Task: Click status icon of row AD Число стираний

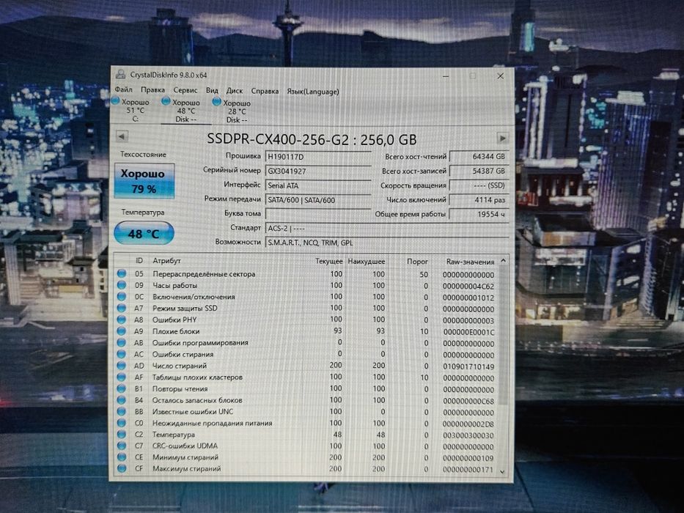Action: [122, 366]
